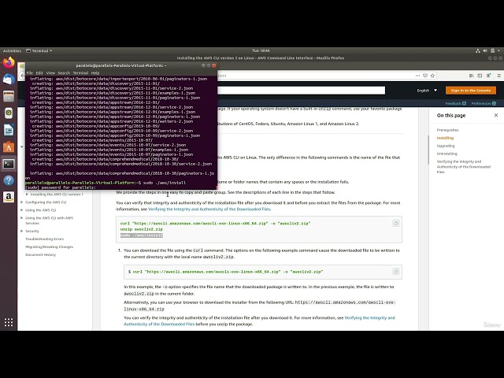Open Verifying the Integrity and Authenticity link in intro paragraph
Image resolution: width=504 pixels, height=378 pixels.
(x=209, y=209)
